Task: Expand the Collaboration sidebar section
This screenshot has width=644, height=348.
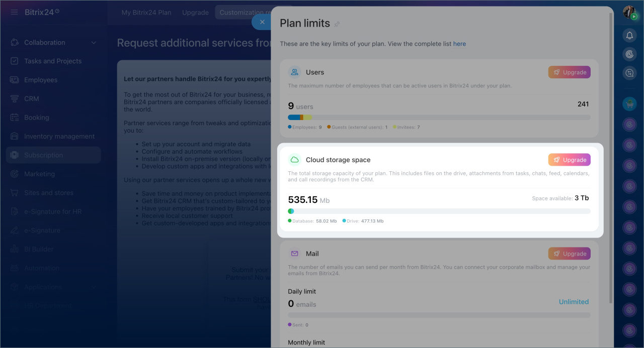Action: (94, 43)
